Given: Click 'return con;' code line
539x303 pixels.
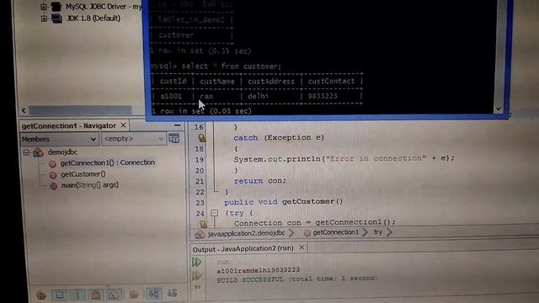Looking at the screenshot, I should pos(260,181).
